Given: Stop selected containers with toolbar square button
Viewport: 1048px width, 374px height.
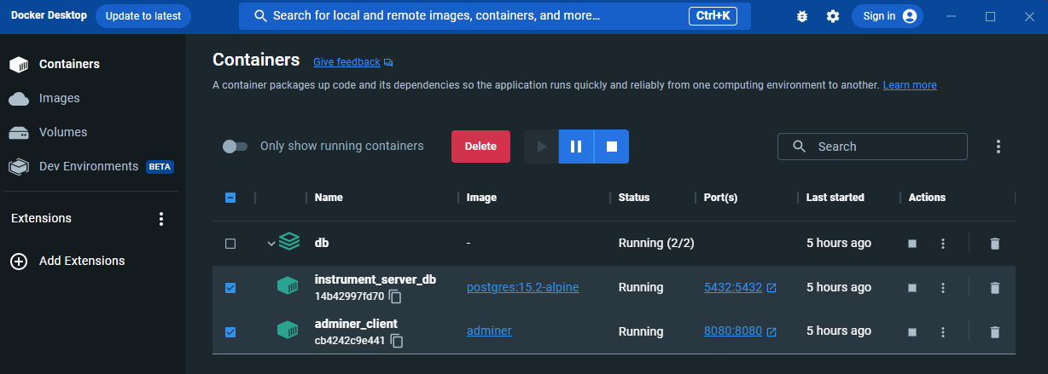Looking at the screenshot, I should point(611,147).
